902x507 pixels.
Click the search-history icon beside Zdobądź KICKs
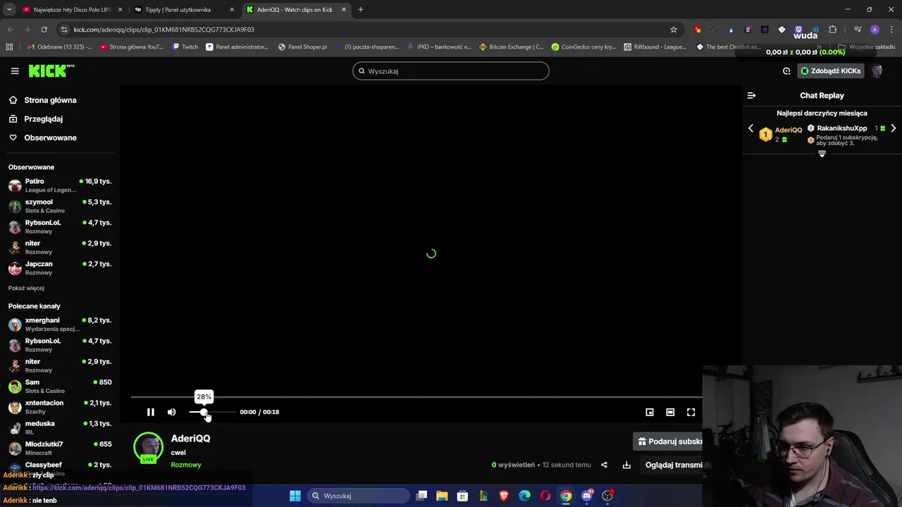[786, 71]
